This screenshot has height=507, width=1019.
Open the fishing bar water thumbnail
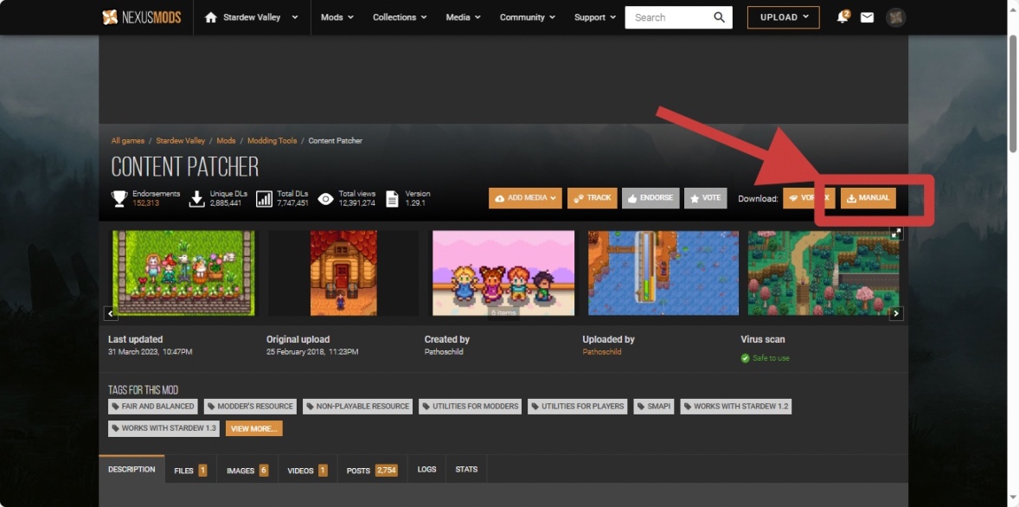tap(663, 273)
